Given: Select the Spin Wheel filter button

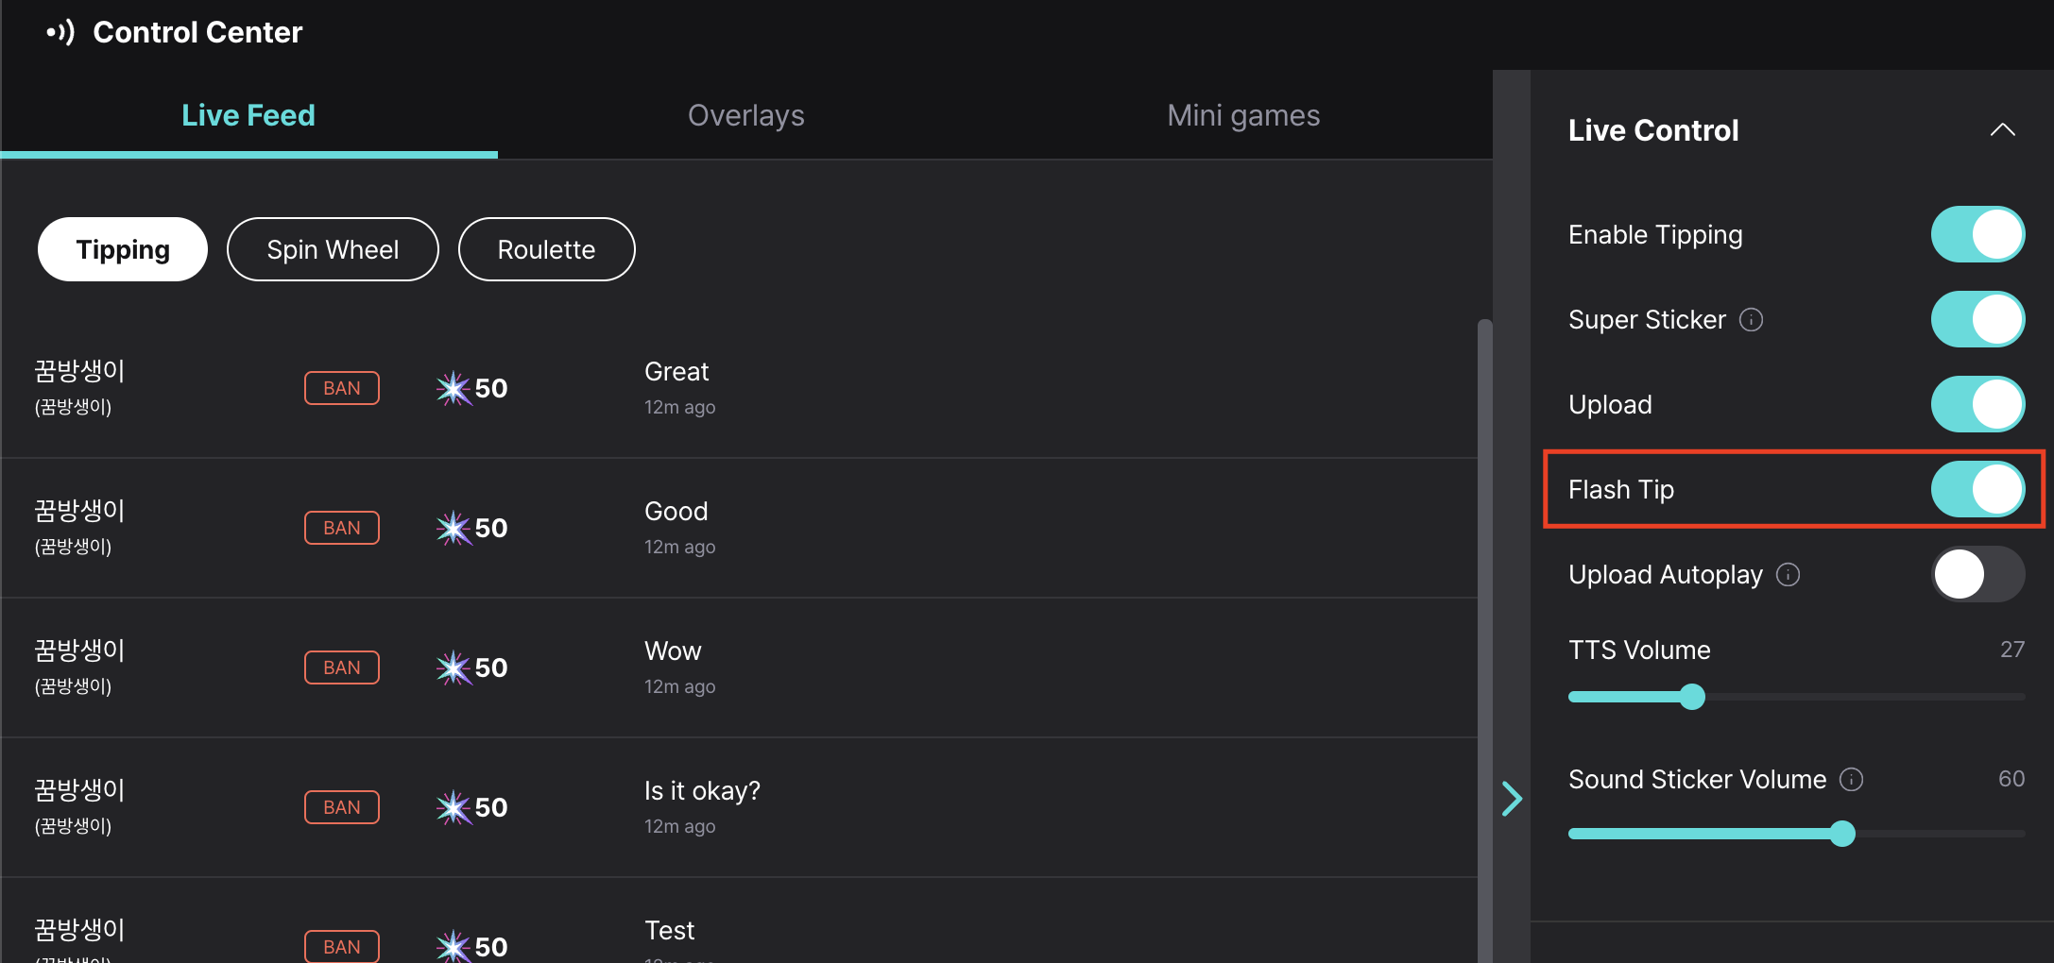Looking at the screenshot, I should pos(333,249).
